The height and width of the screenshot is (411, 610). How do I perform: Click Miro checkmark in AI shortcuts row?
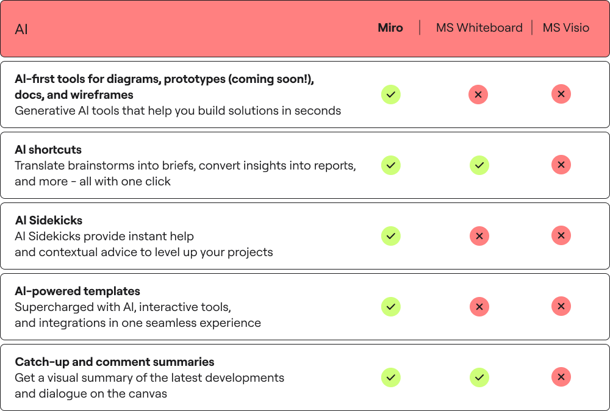coord(390,165)
